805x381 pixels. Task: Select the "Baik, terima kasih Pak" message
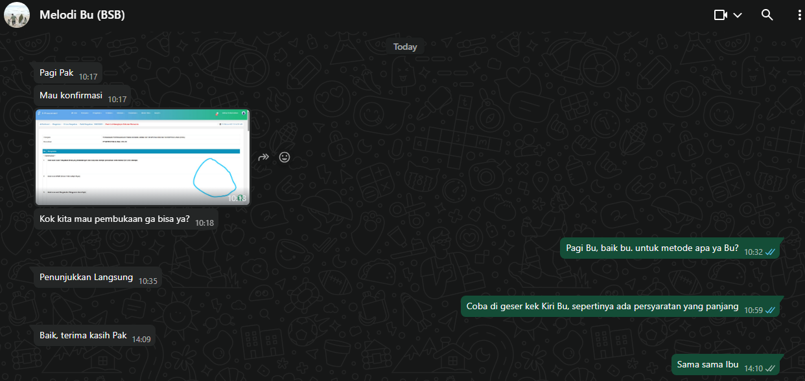(x=95, y=336)
